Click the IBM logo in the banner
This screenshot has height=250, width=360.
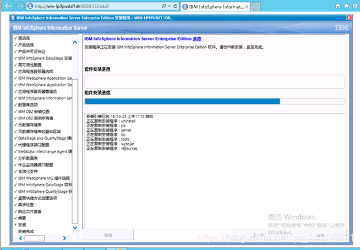[342, 28]
